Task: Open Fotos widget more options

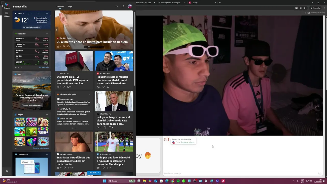Action: coord(47,74)
